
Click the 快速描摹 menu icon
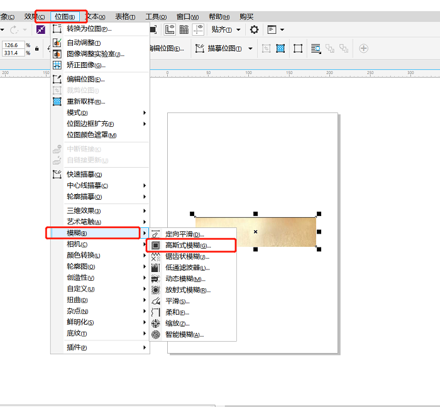click(x=57, y=175)
